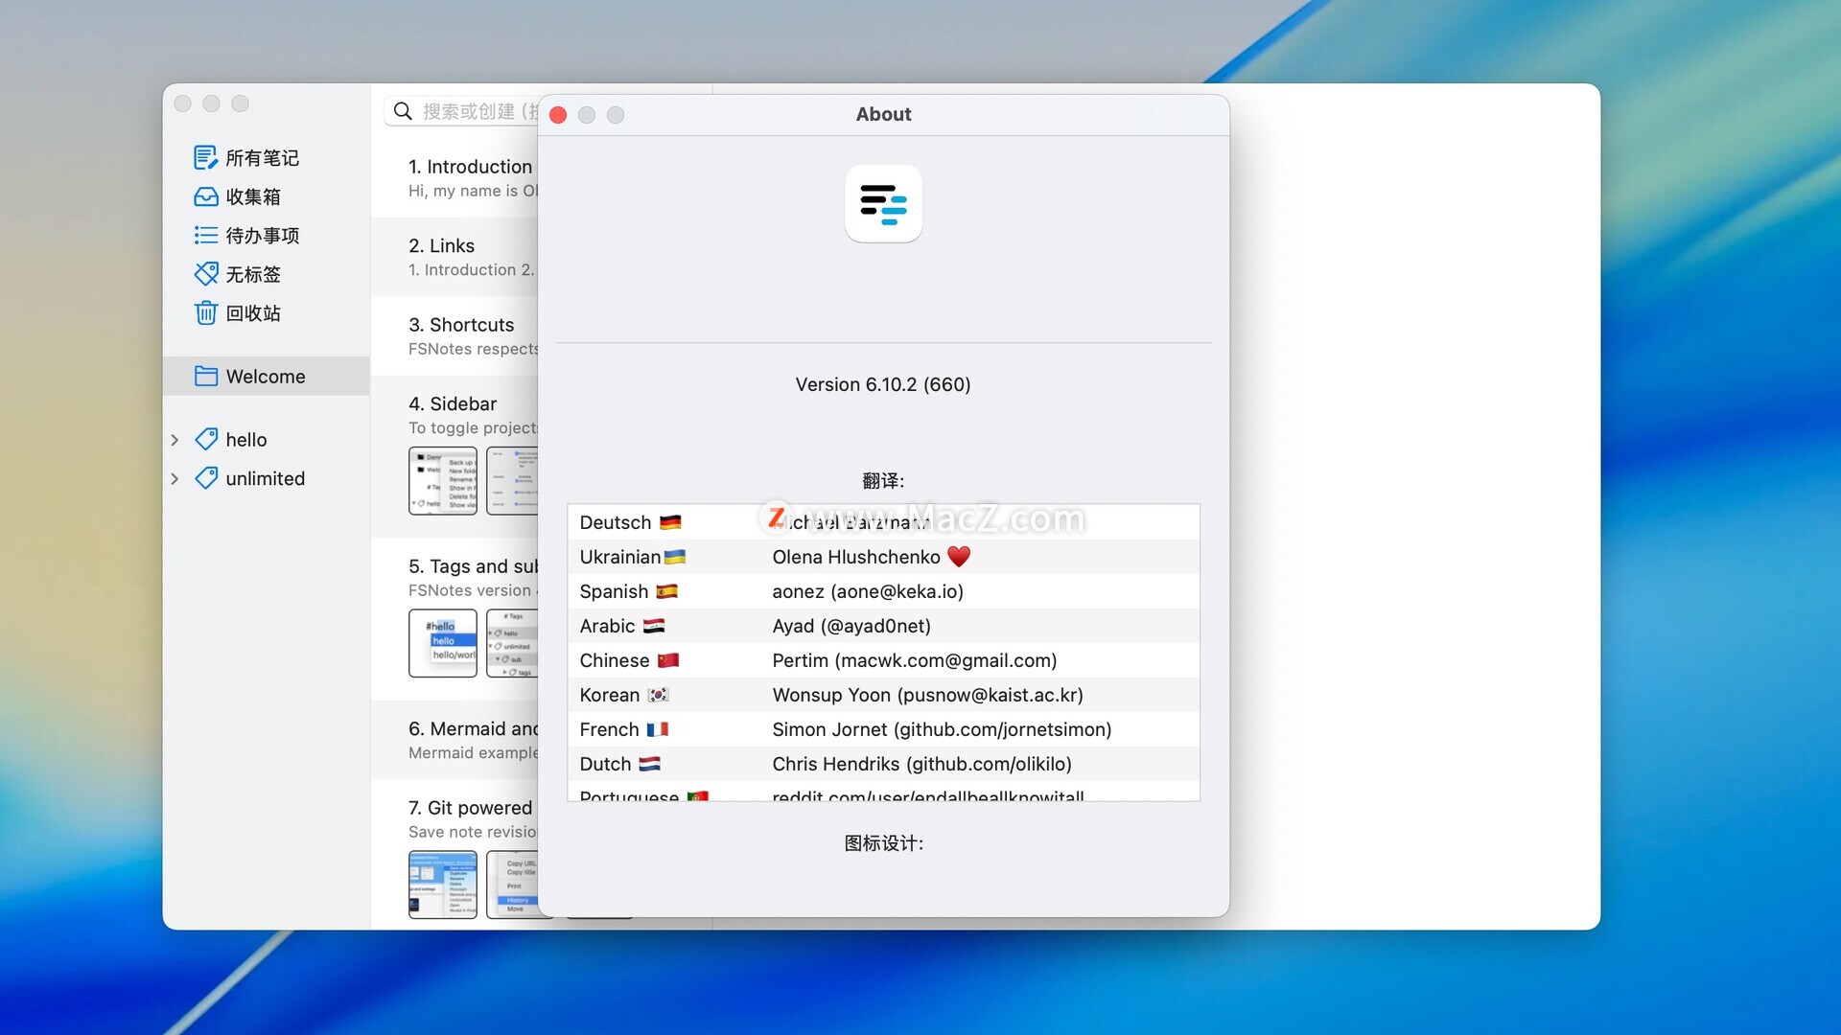Click the 图标设计: label
The image size is (1841, 1035).
[x=883, y=843]
